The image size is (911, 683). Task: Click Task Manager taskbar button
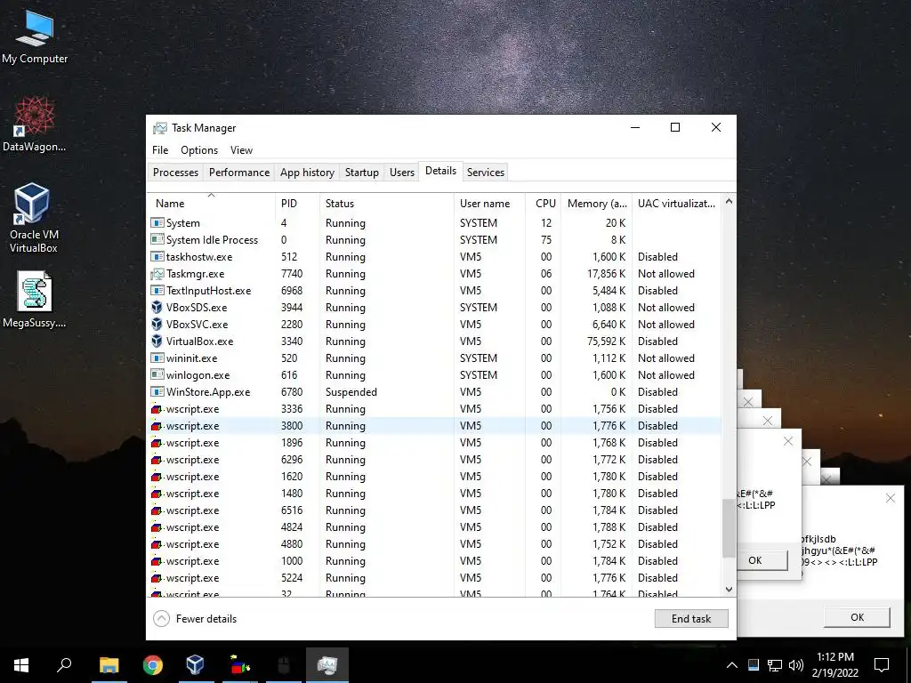(327, 665)
